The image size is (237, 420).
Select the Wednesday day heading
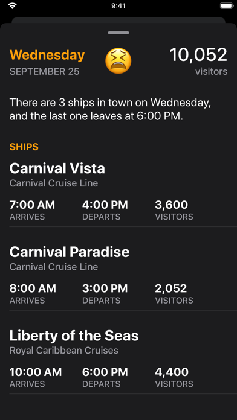[47, 55]
